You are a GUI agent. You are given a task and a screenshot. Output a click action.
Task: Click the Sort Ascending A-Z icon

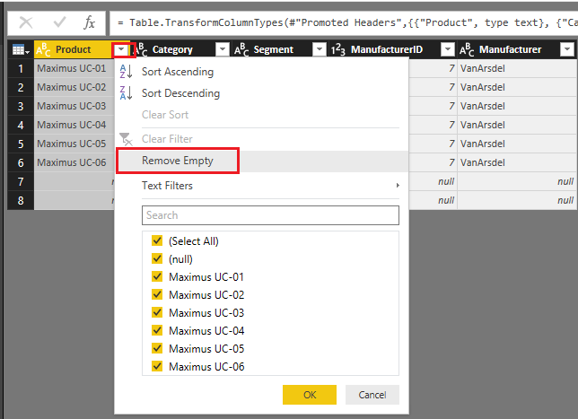126,72
